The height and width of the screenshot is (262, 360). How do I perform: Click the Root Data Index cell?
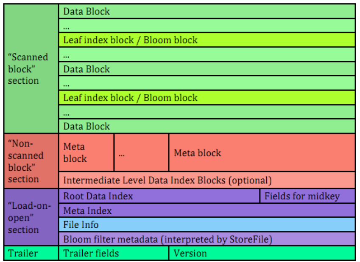click(159, 196)
